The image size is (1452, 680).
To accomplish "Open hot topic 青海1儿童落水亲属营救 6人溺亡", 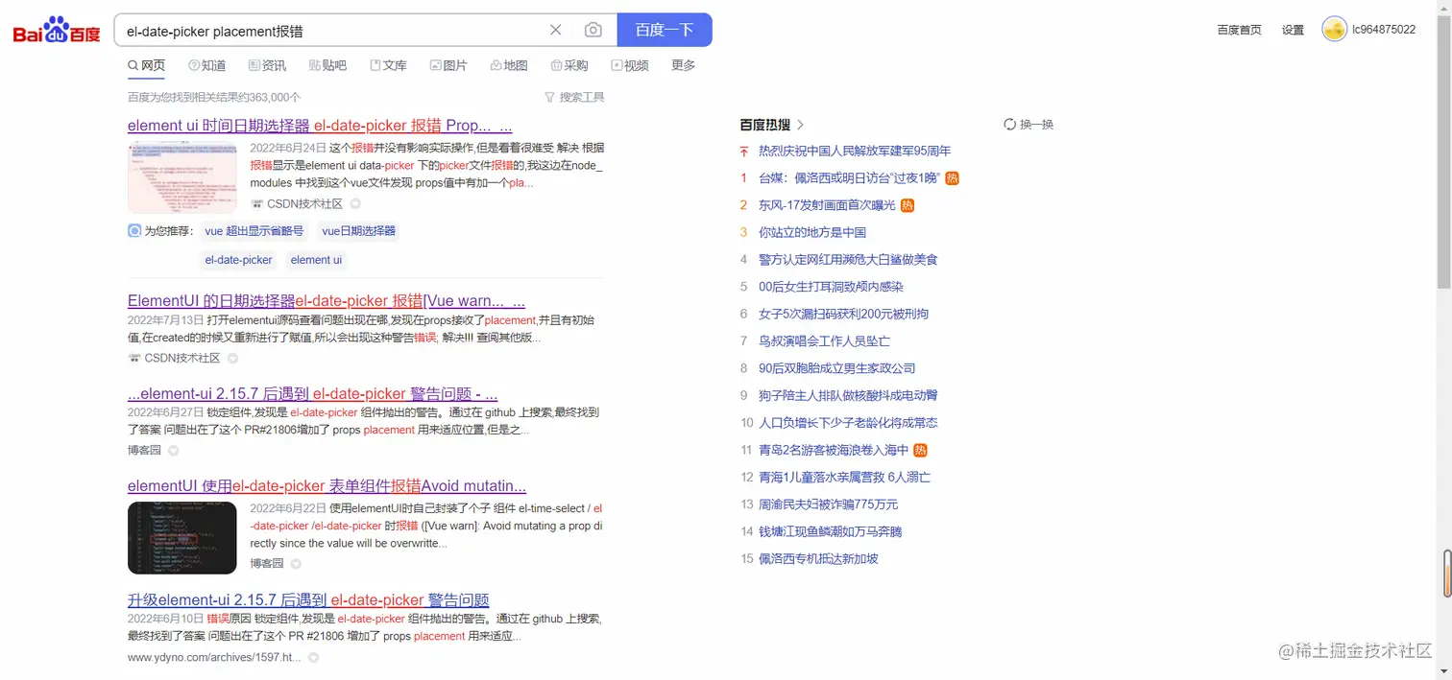I will coord(844,477).
